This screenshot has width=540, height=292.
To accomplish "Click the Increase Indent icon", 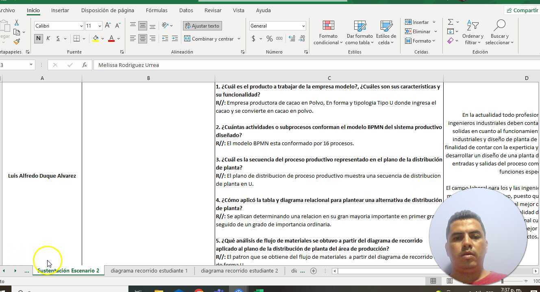I will [175, 39].
